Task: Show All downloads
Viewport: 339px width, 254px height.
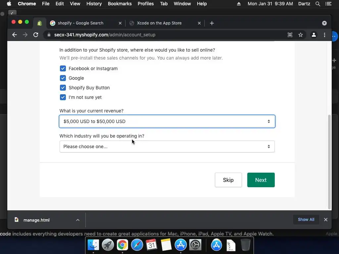Action: click(x=306, y=220)
